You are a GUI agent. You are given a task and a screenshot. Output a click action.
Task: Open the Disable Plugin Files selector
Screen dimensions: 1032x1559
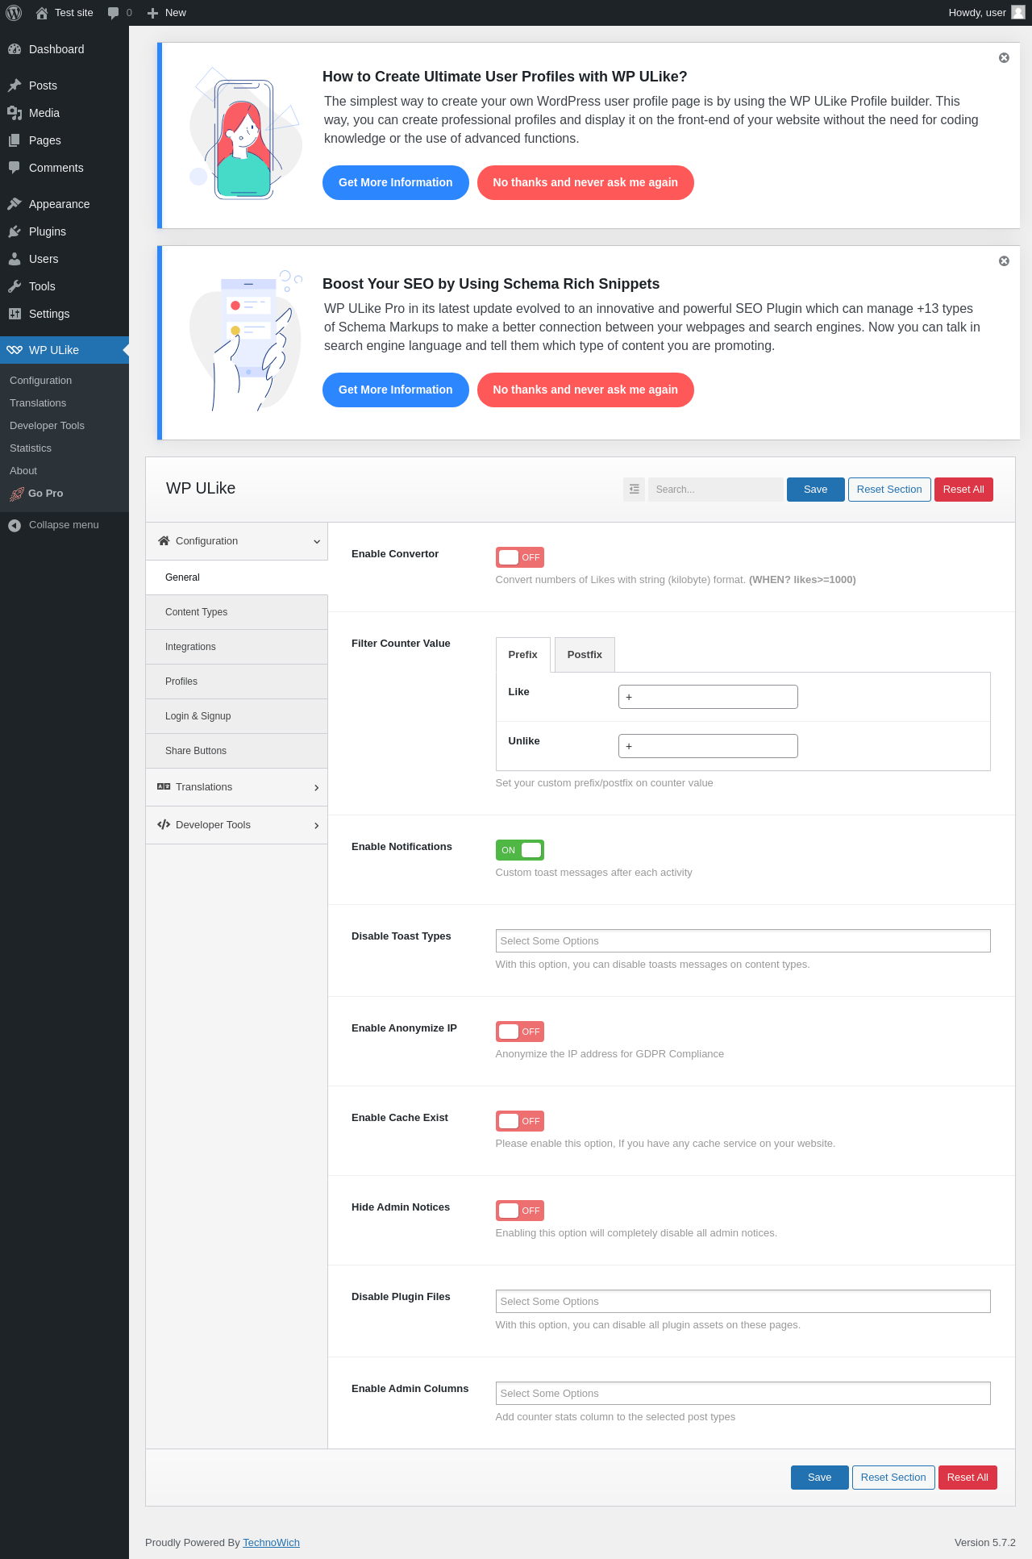(743, 1302)
